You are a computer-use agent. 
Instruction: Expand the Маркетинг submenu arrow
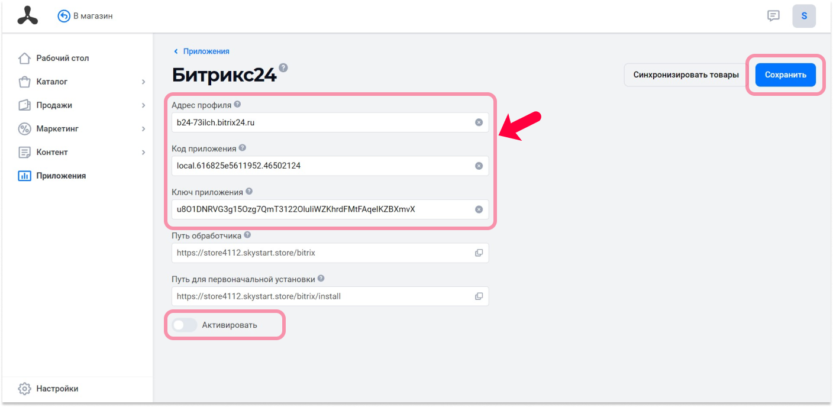(x=143, y=128)
